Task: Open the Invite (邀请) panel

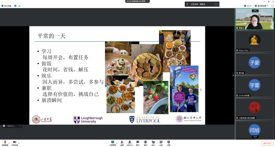Action: [122, 143]
